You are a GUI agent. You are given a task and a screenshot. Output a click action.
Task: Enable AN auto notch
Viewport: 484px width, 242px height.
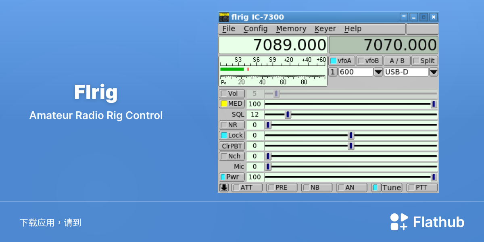click(x=352, y=188)
